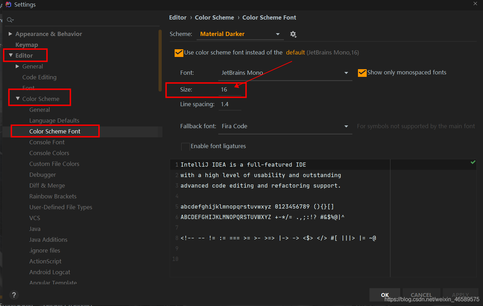Enable font ligatures checkbox
The image size is (483, 306).
[185, 146]
